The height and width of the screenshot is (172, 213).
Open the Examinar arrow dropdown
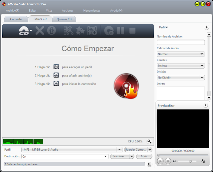tap(132, 156)
